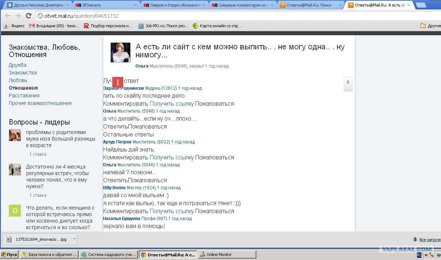Expand the downloaded jpg file options arrow
Image resolution: width=441 pixels, height=260 pixels.
74,239
